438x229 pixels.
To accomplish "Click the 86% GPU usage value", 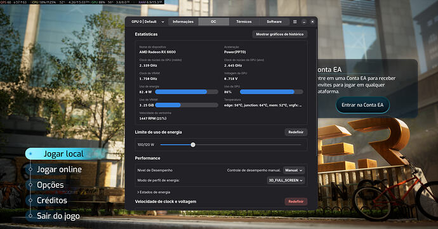I will coord(228,92).
